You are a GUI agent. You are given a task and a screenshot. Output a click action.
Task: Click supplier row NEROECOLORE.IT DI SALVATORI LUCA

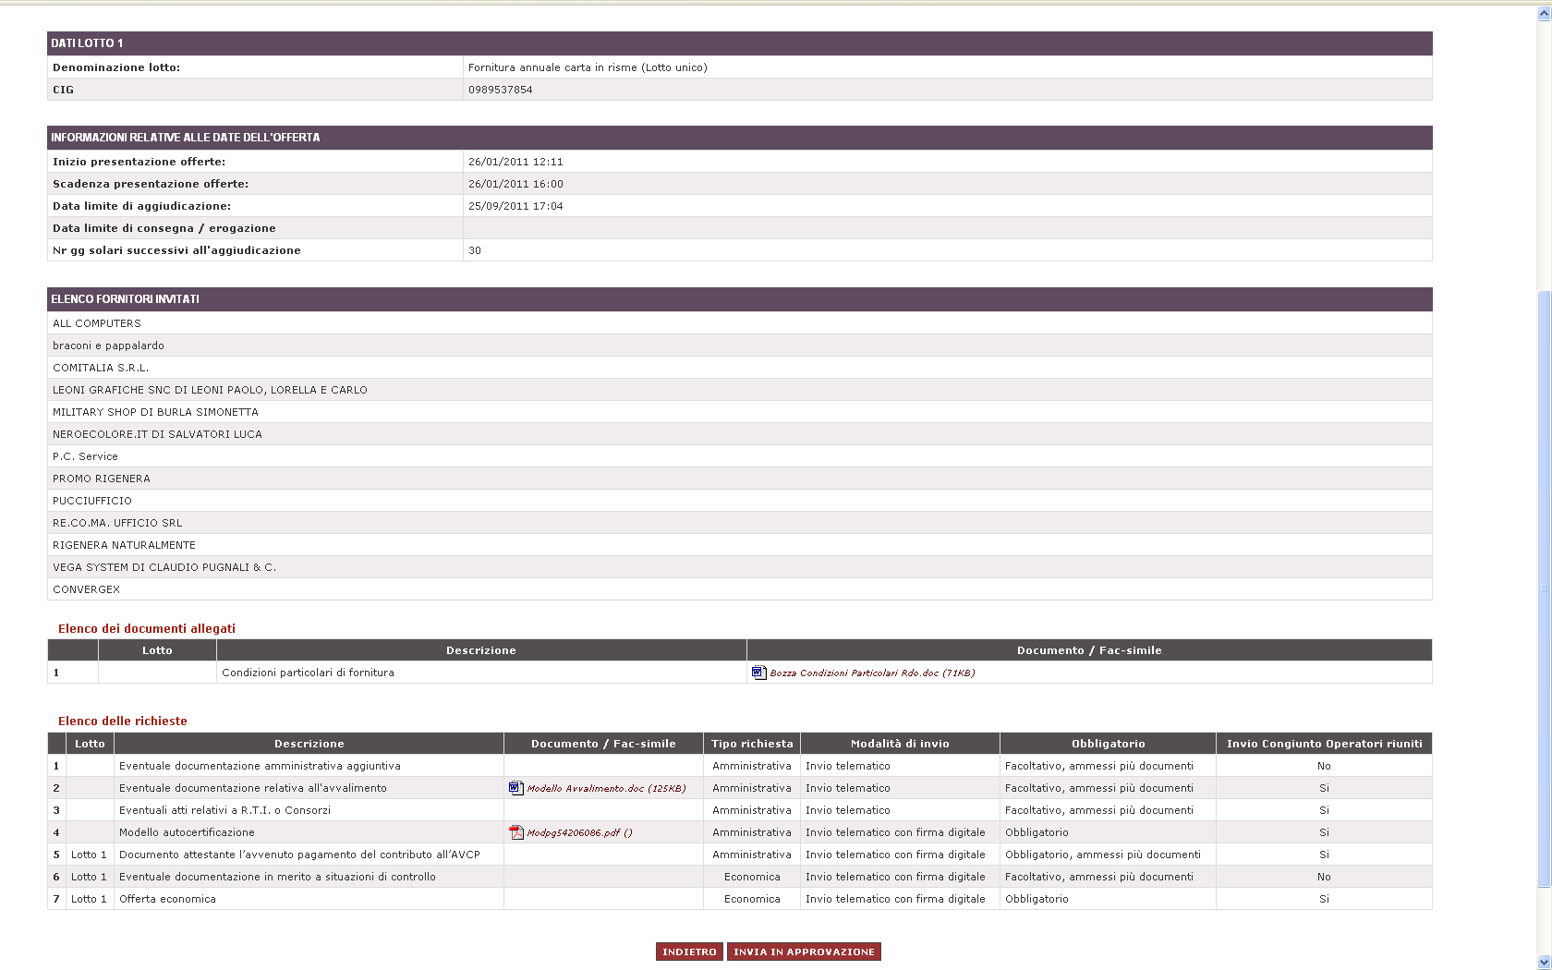tap(739, 434)
